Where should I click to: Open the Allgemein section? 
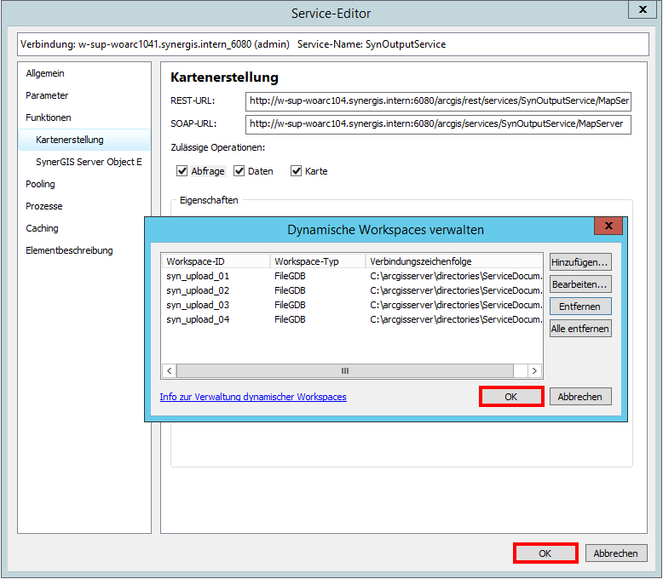(45, 74)
